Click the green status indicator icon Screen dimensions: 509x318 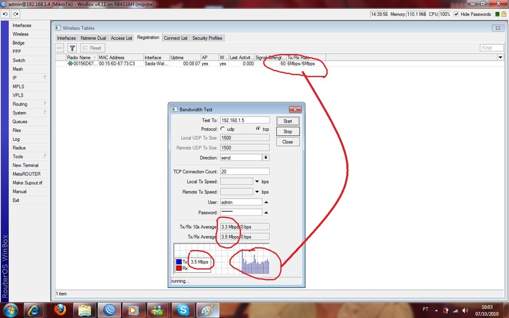(x=498, y=14)
